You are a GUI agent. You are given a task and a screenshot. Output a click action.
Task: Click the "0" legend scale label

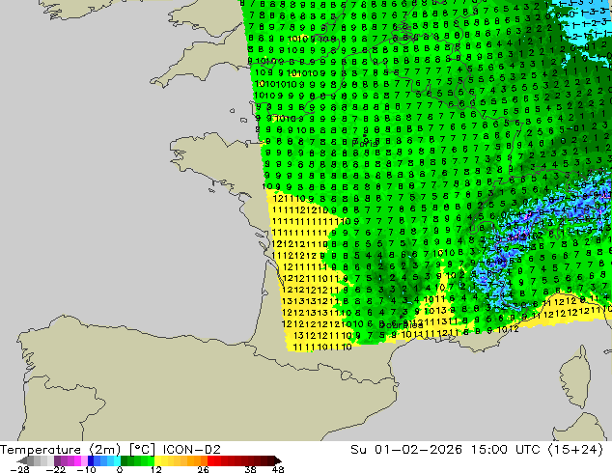(x=120, y=469)
